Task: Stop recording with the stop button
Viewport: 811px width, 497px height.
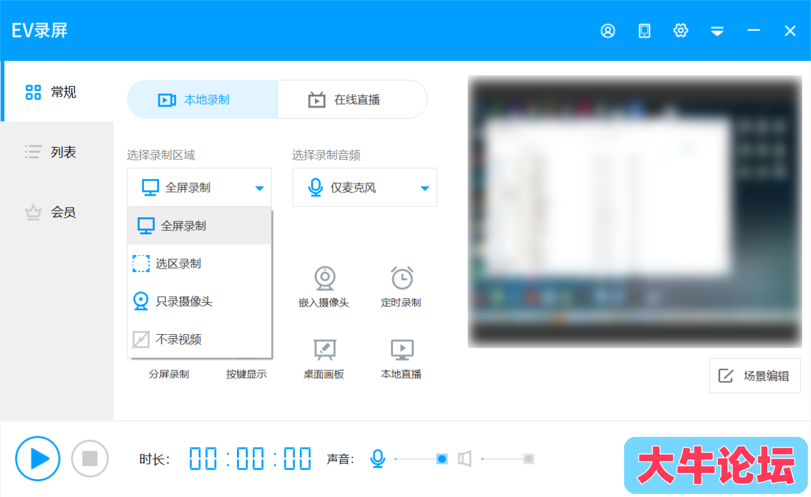Action: pos(90,458)
